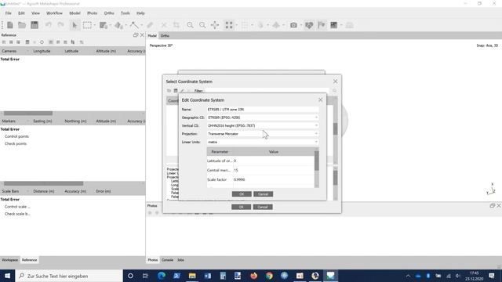The width and height of the screenshot is (502, 282).
Task: Open Firefox from the taskbar
Action: pyautogui.click(x=253, y=276)
